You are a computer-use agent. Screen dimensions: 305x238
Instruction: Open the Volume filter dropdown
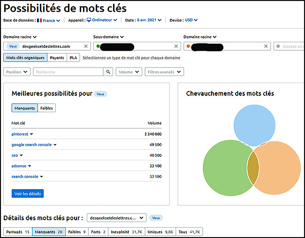pyautogui.click(x=129, y=72)
